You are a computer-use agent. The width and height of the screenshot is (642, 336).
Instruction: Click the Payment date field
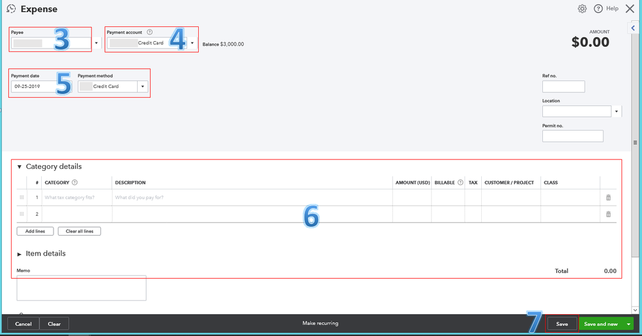pyautogui.click(x=41, y=86)
